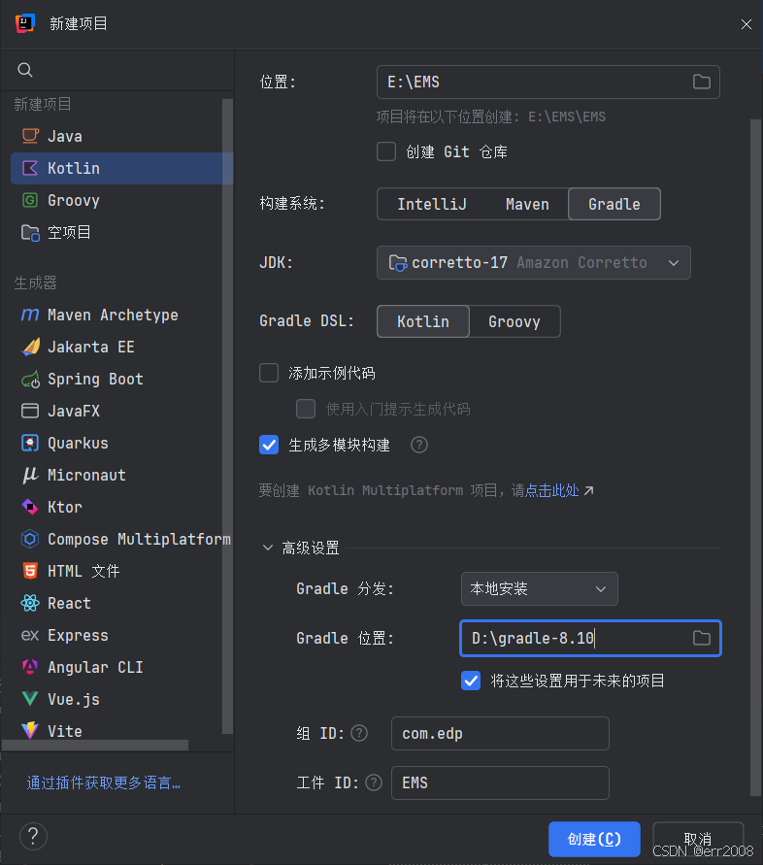Select Maven build system

tap(527, 204)
